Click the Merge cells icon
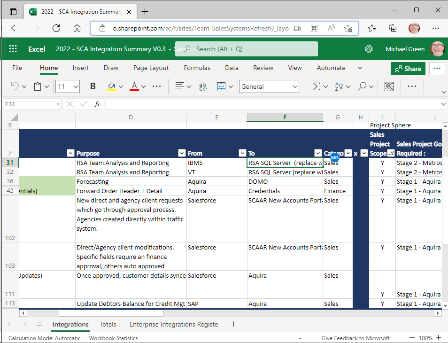 220,86
